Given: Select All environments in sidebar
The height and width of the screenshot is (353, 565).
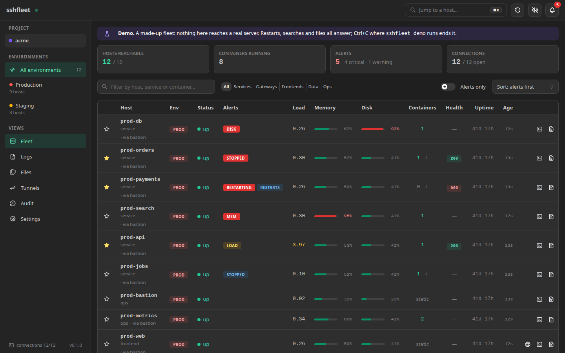Looking at the screenshot, I should tap(45, 70).
